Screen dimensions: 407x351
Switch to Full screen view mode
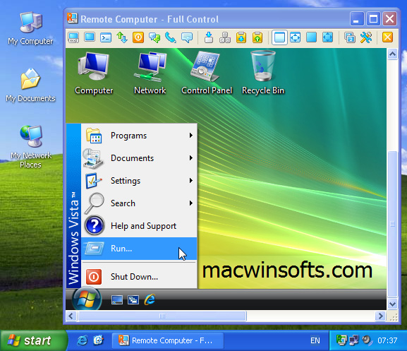[312, 37]
